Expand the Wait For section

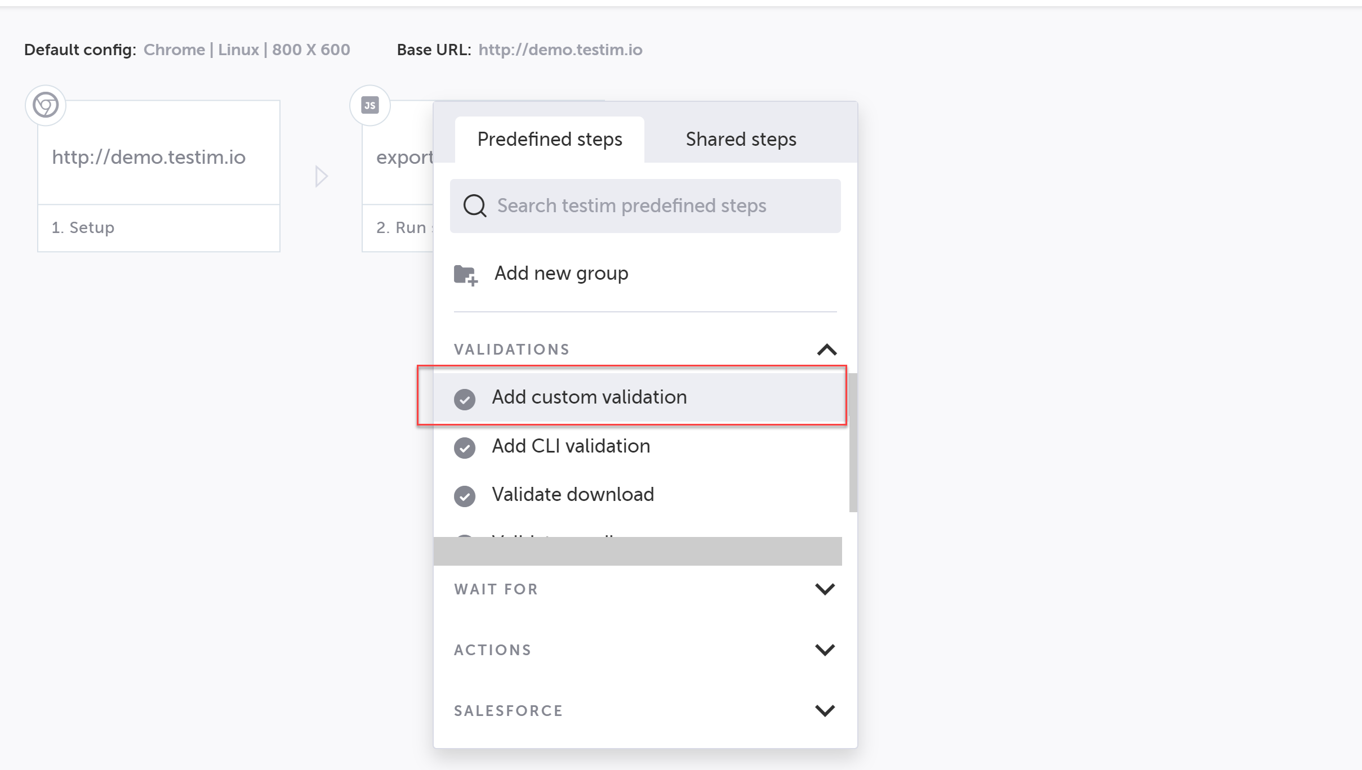(825, 589)
